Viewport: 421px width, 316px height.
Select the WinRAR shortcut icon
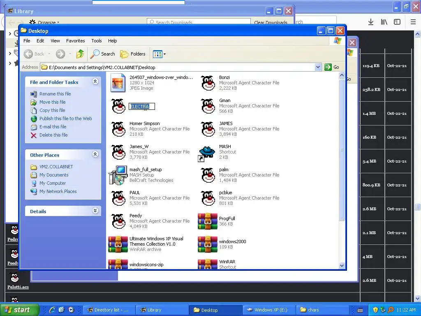[x=207, y=264]
